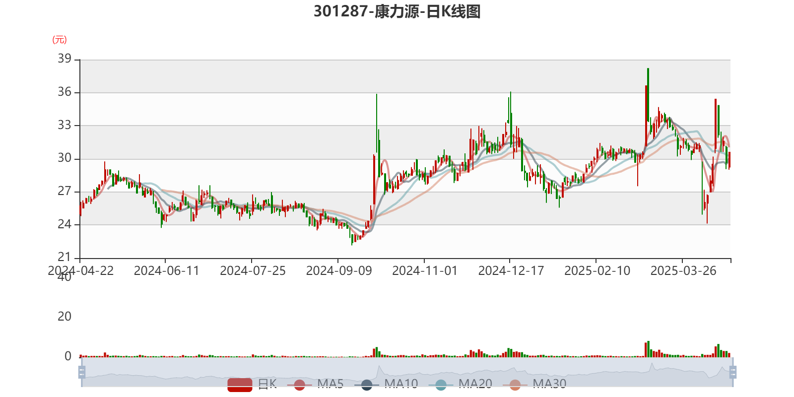This screenshot has width=794, height=397.
Task: Click the 2024-11-01 date label
Action: [x=425, y=271]
